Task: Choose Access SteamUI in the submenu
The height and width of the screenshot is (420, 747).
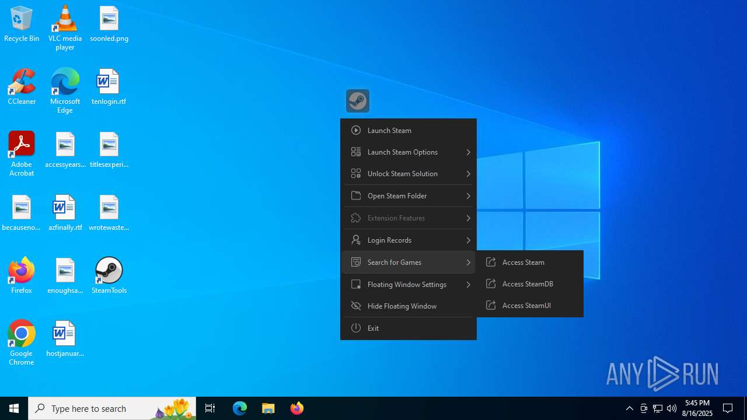Action: pos(530,305)
